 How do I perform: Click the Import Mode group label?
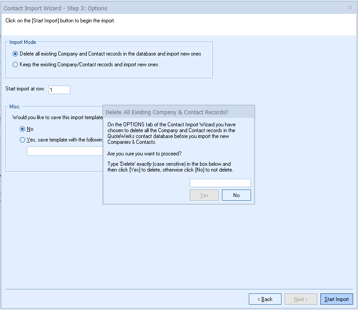coord(23,42)
